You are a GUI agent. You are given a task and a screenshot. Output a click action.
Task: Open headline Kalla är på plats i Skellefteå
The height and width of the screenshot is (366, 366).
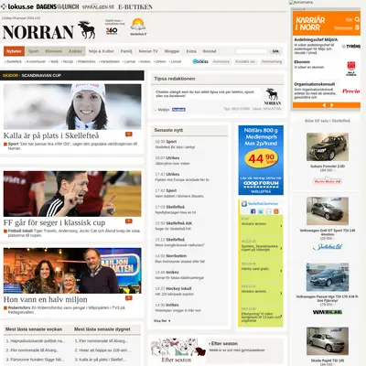point(51,135)
